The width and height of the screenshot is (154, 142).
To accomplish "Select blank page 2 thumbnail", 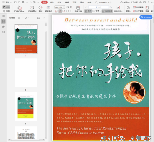I will point(26,73).
